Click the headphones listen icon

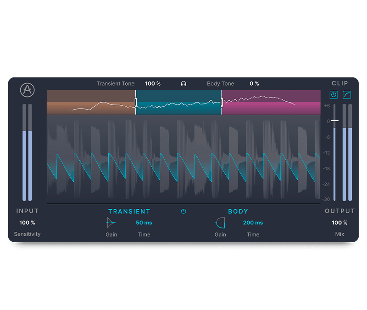(183, 84)
